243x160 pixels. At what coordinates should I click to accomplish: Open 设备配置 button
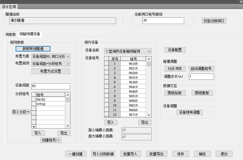click(x=175, y=50)
